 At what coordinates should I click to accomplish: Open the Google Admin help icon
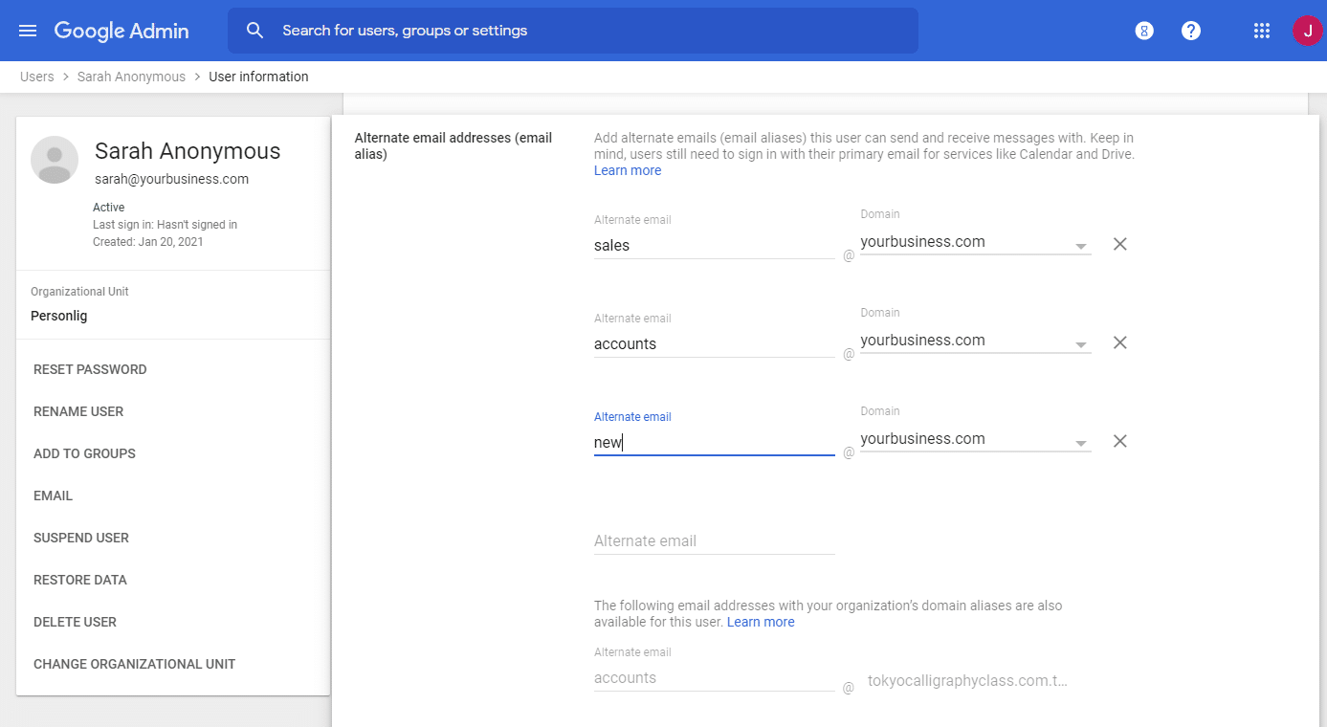tap(1190, 30)
